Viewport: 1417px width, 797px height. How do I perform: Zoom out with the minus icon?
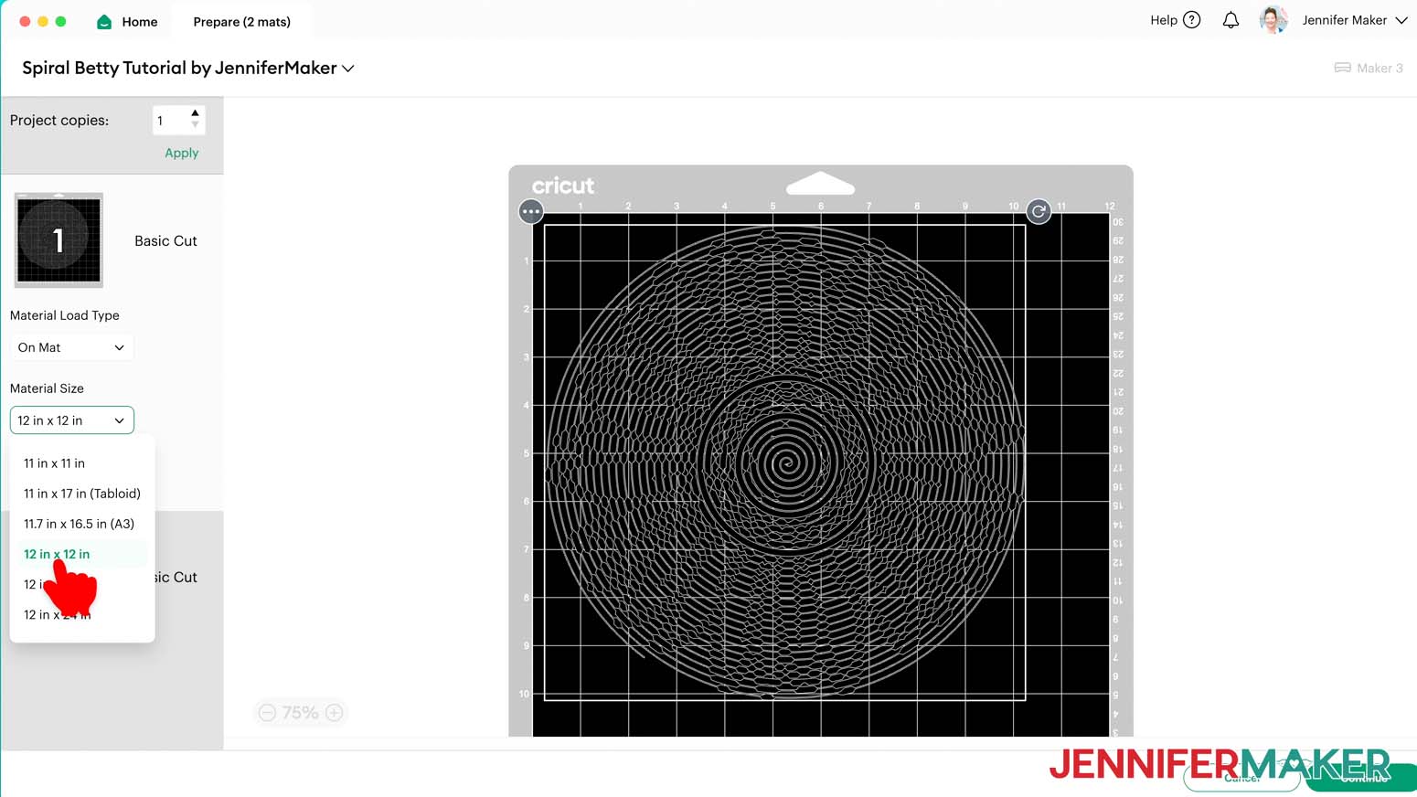267,713
